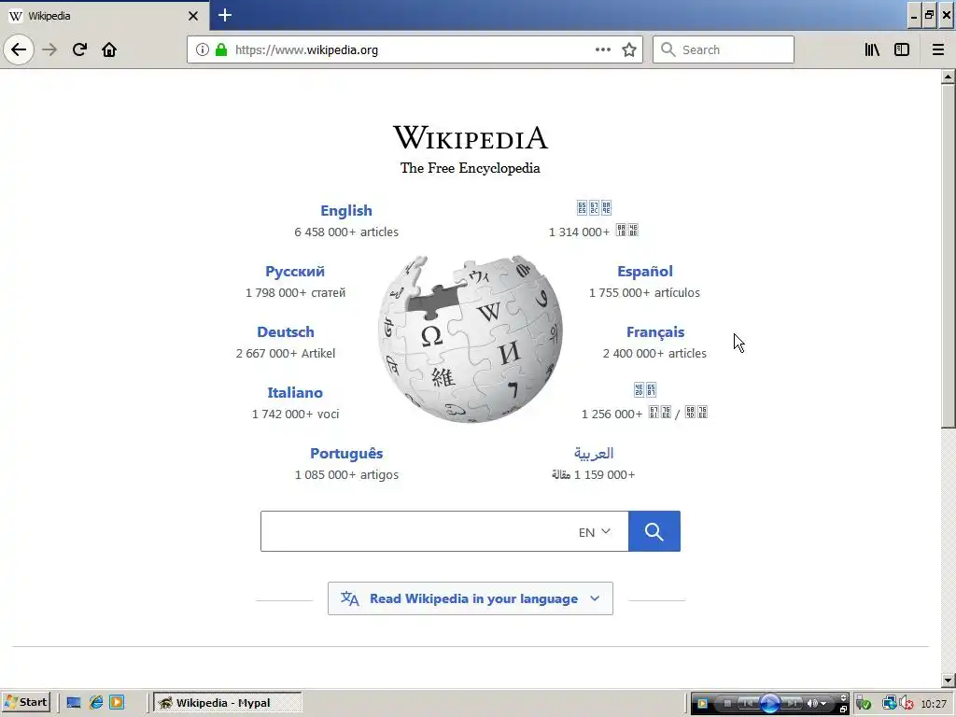Open Português Wikipedia link
956x717 pixels.
pos(346,453)
